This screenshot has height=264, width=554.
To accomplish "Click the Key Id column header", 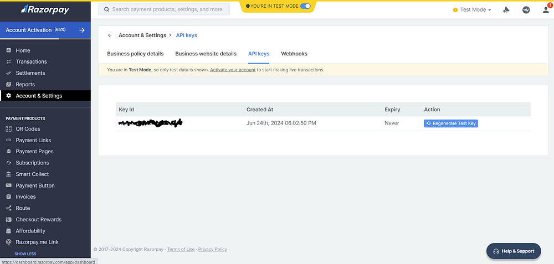I will point(126,110).
